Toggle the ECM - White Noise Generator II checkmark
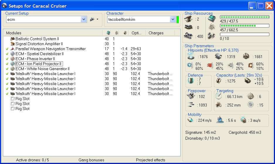The width and height of the screenshot is (275, 164). tap(7, 69)
